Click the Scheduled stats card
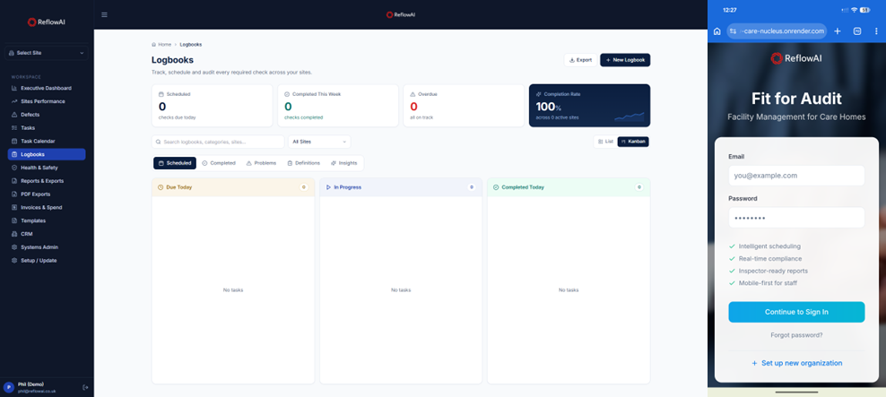This screenshot has height=397, width=886. pyautogui.click(x=212, y=106)
